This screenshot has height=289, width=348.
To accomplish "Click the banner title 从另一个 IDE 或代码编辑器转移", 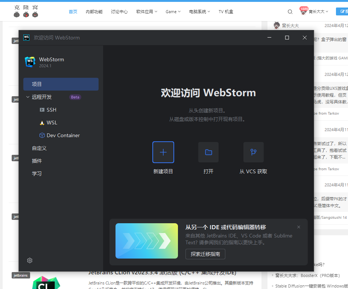I will 226,227.
